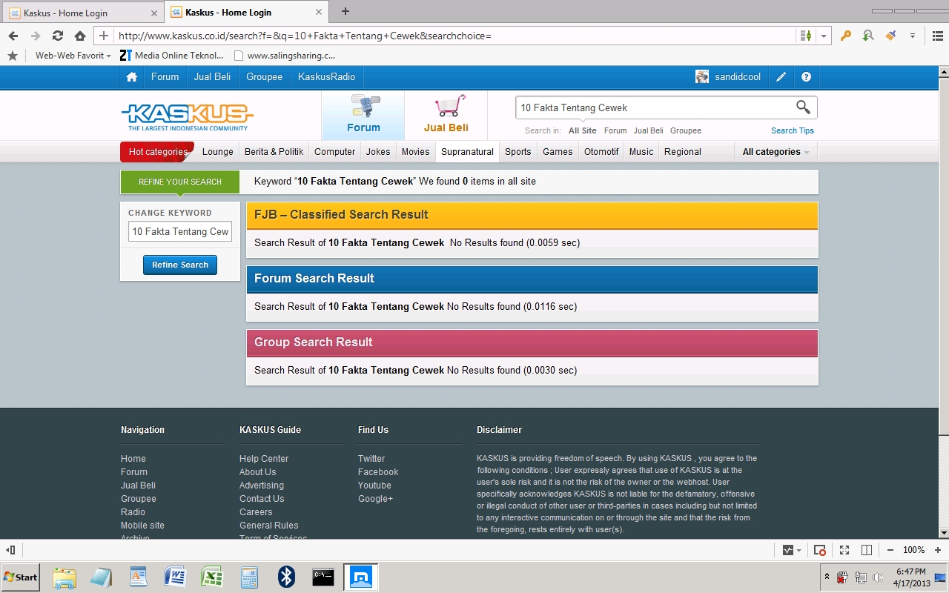
Task: Open the Bluetooth icon in the taskbar
Action: 287,577
